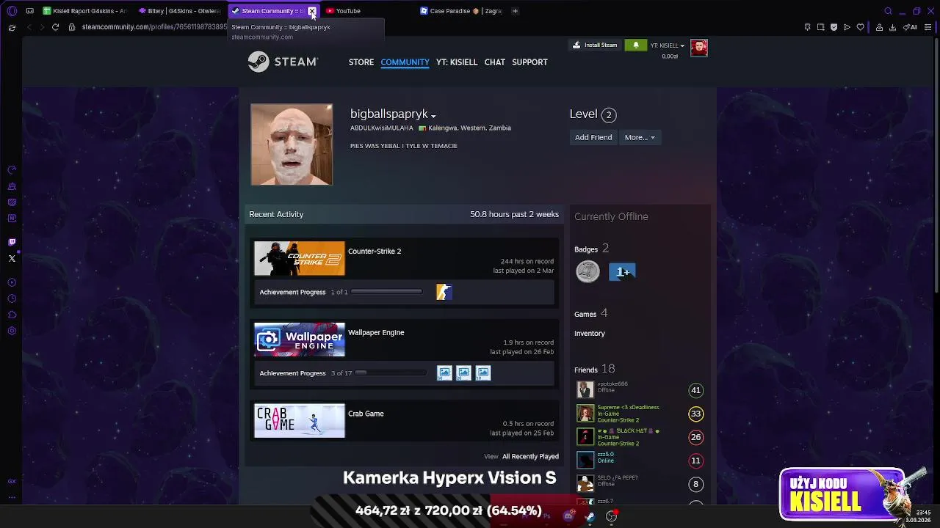940x528 pixels.
Task: Switch to the Case Paradise tab
Action: click(x=462, y=11)
